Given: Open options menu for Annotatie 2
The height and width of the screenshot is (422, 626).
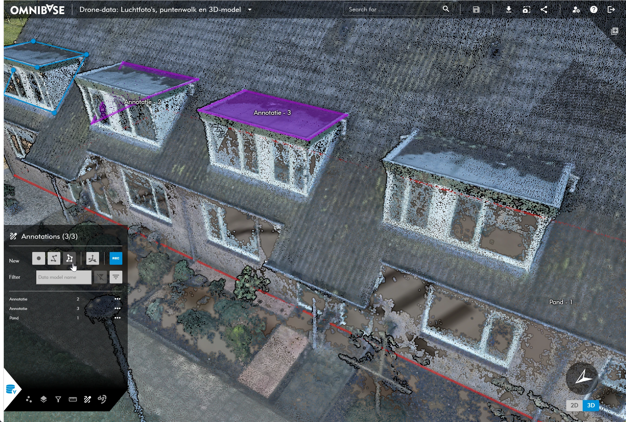Looking at the screenshot, I should click(x=117, y=299).
